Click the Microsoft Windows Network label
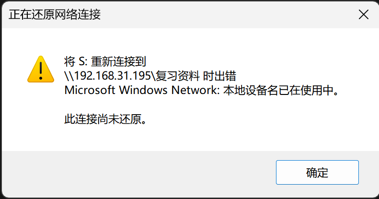 [142, 90]
